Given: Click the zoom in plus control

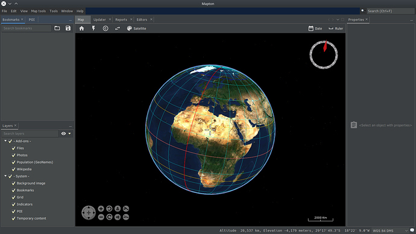Looking at the screenshot, I should 101,209.
